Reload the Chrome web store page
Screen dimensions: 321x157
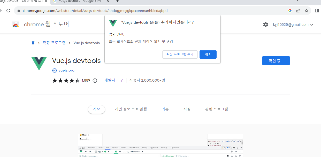click(8, 11)
